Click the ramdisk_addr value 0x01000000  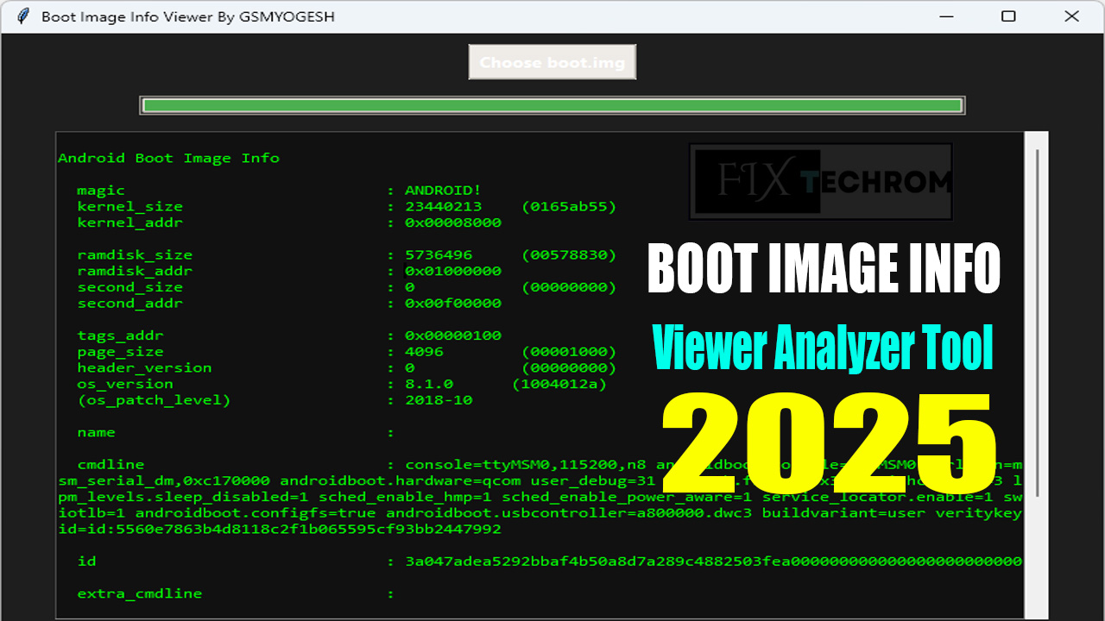(453, 271)
